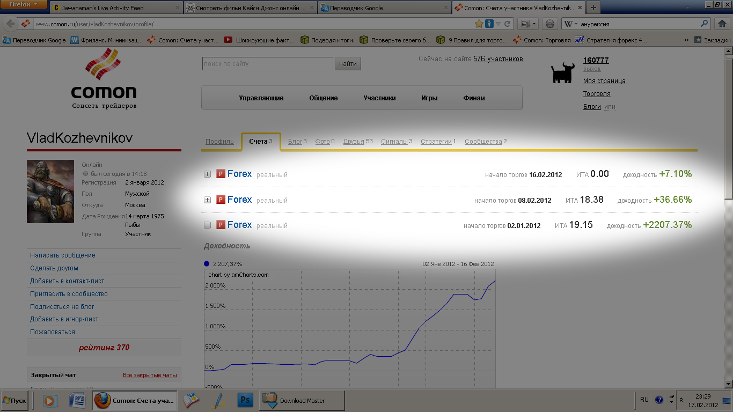Image resolution: width=733 pixels, height=412 pixels.
Task: Open the Стратегия форекс bookmark
Action: point(611,40)
